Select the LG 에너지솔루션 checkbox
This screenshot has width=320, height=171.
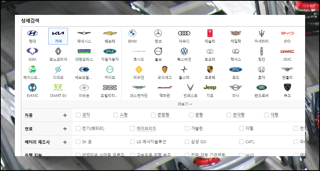pos(132,142)
